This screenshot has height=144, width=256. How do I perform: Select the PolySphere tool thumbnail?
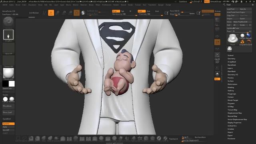[x=242, y=36]
